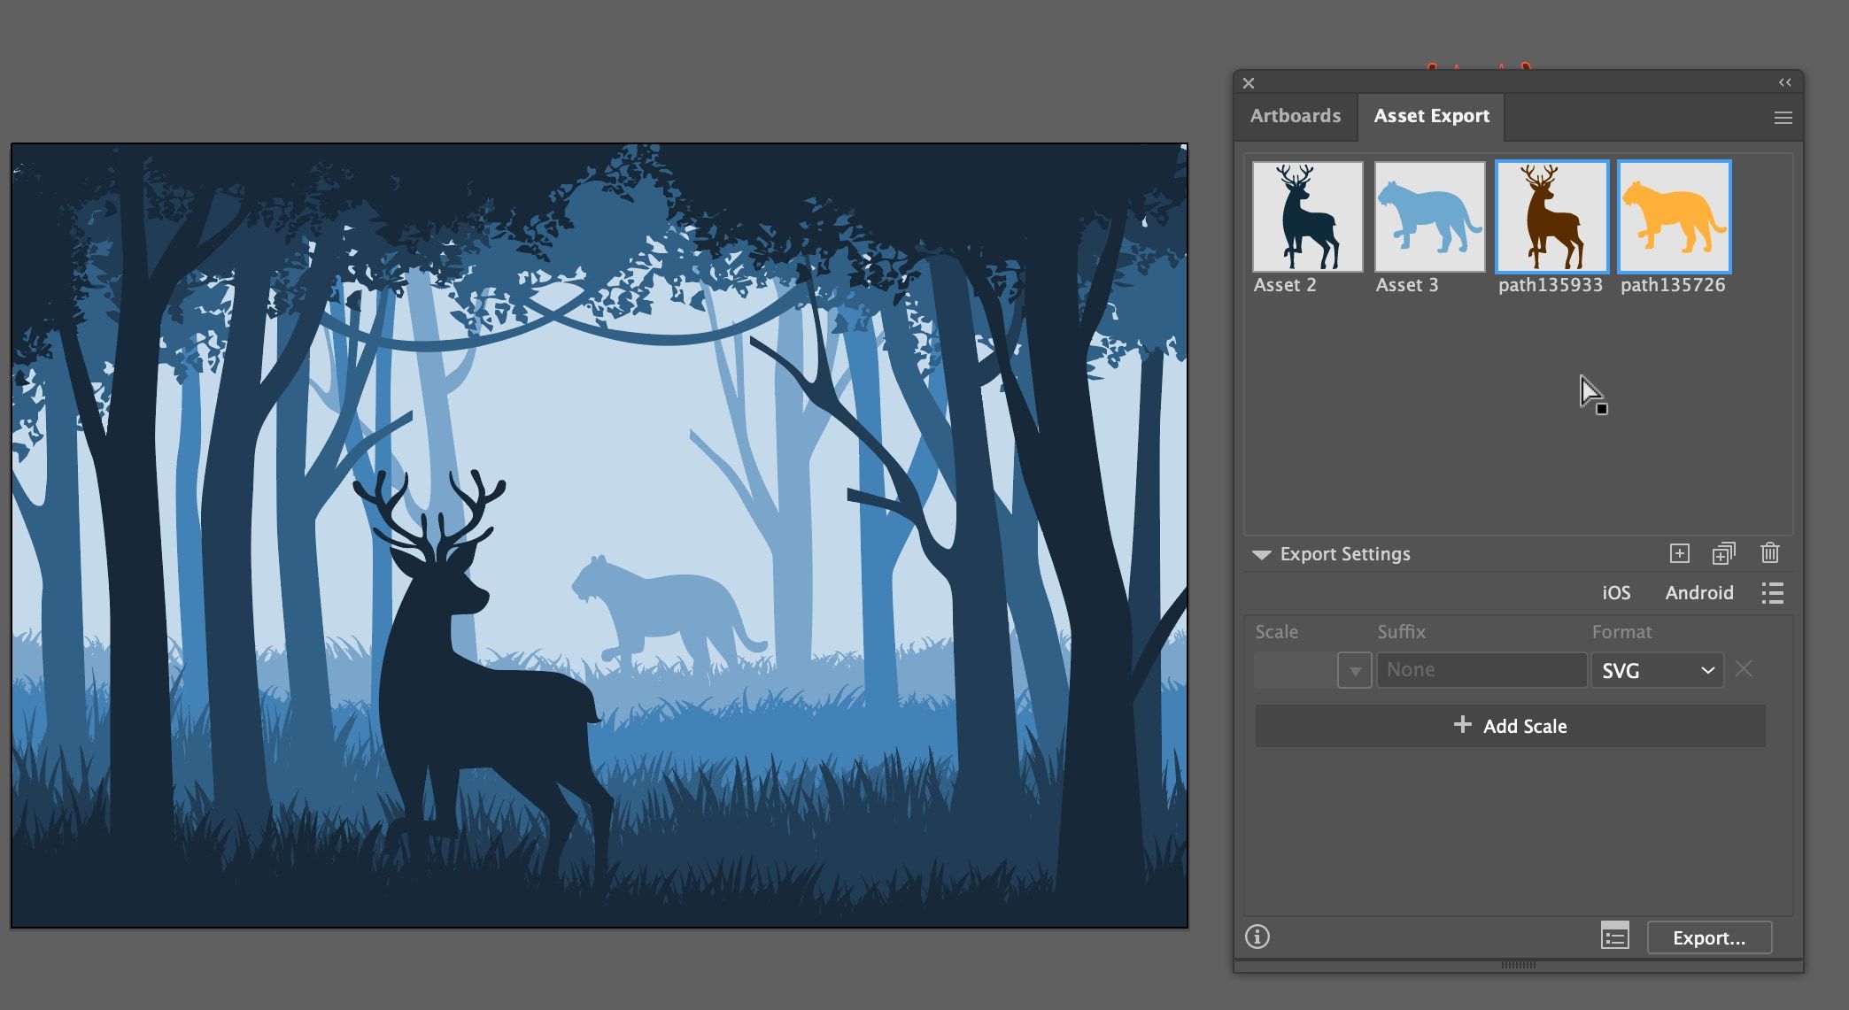
Task: Select the Asset 2 deer thumbnail
Action: (x=1307, y=215)
